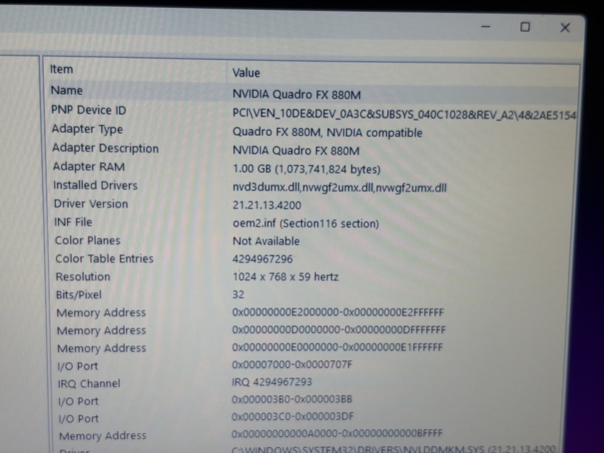Screen dimensions: 604x453
Task: Click the Bits/Pixel value 32
Action: (x=238, y=294)
